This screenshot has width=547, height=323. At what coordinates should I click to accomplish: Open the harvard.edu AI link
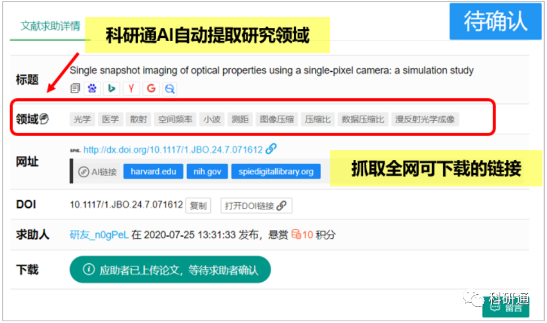point(153,172)
